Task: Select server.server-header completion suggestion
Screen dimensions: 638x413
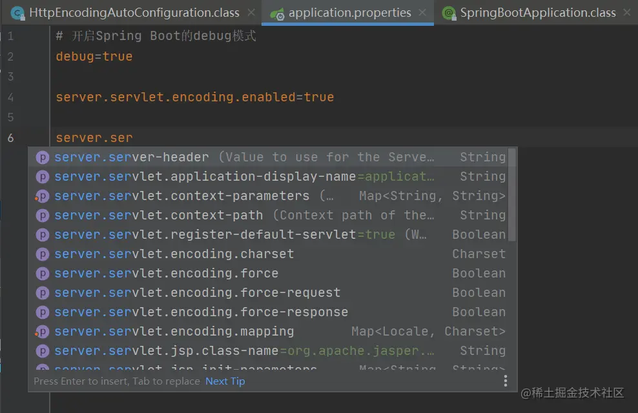Action: [271, 157]
